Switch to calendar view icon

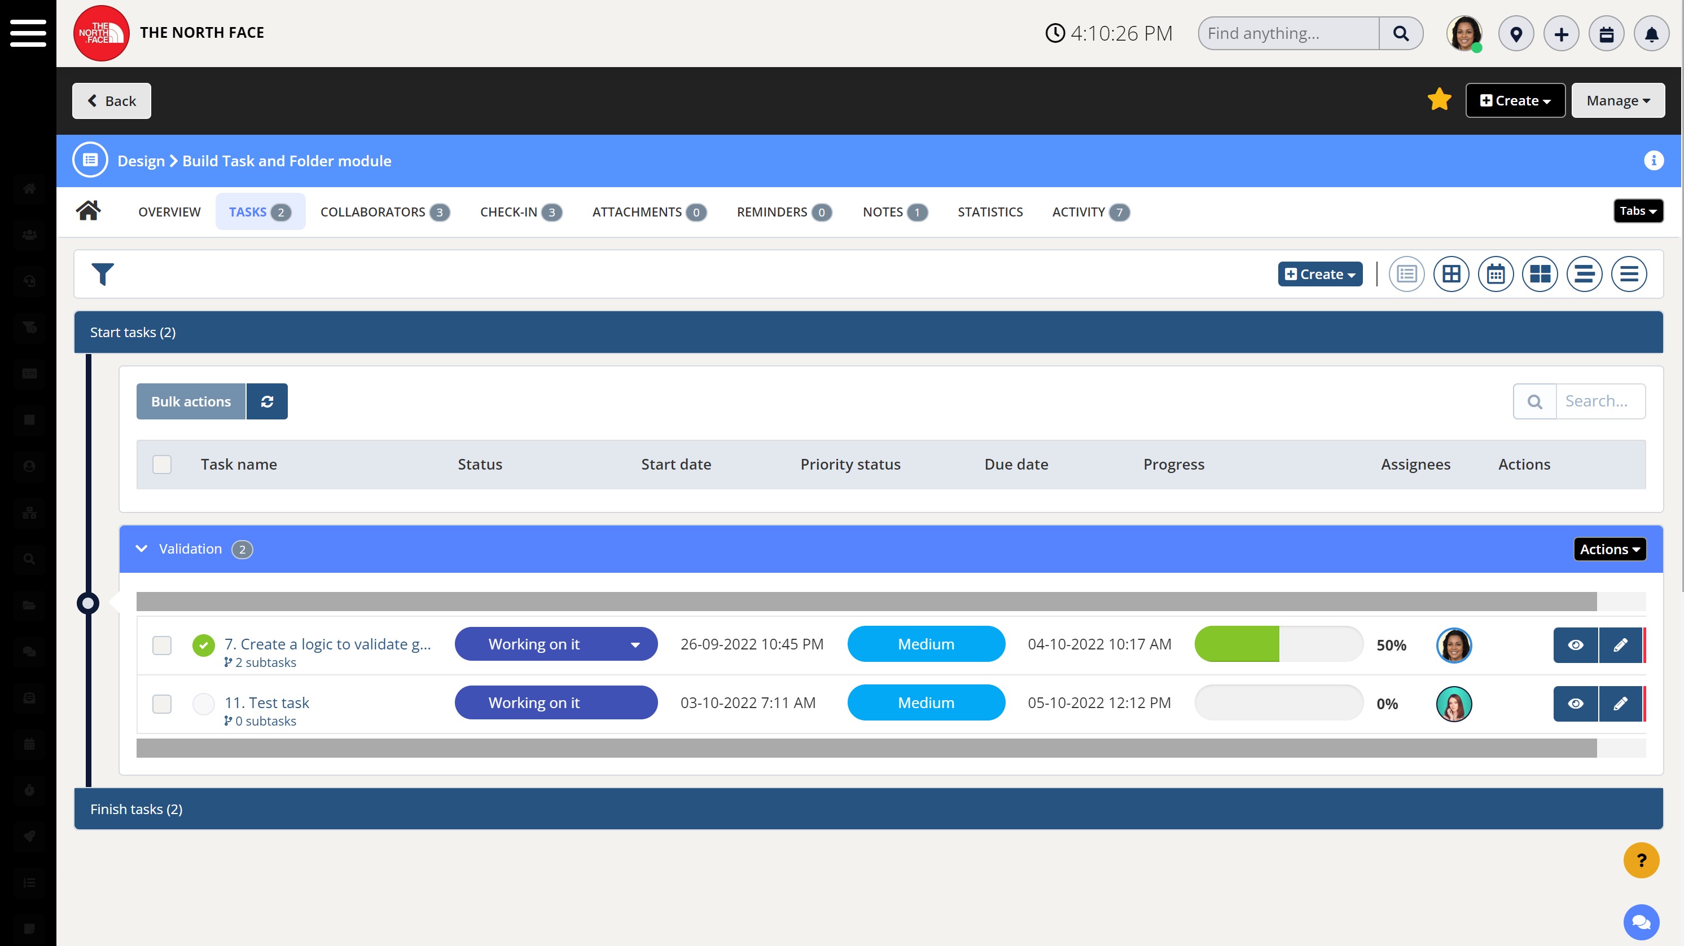[1495, 274]
